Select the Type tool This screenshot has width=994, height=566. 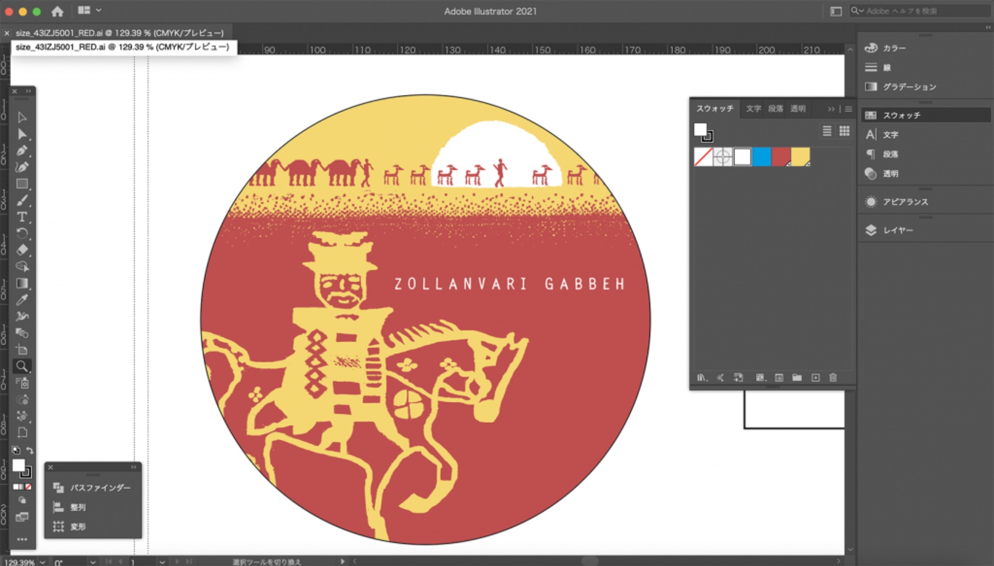coord(22,217)
